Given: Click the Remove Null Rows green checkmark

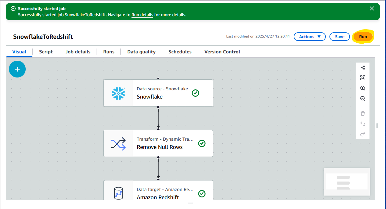Looking at the screenshot, I should pyautogui.click(x=202, y=143).
